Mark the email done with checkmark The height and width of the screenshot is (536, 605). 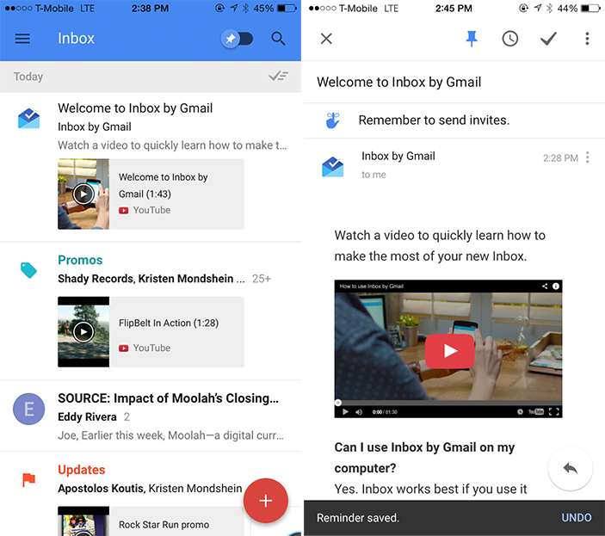548,39
